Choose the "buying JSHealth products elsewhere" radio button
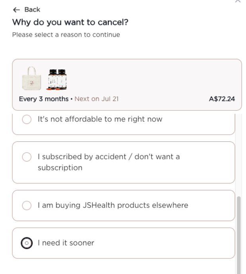 pos(27,205)
